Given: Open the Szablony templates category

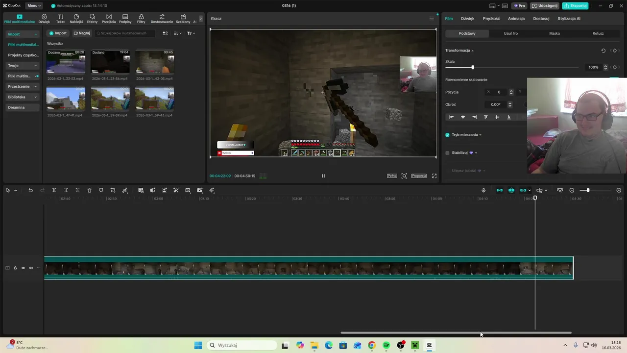Looking at the screenshot, I should (183, 19).
